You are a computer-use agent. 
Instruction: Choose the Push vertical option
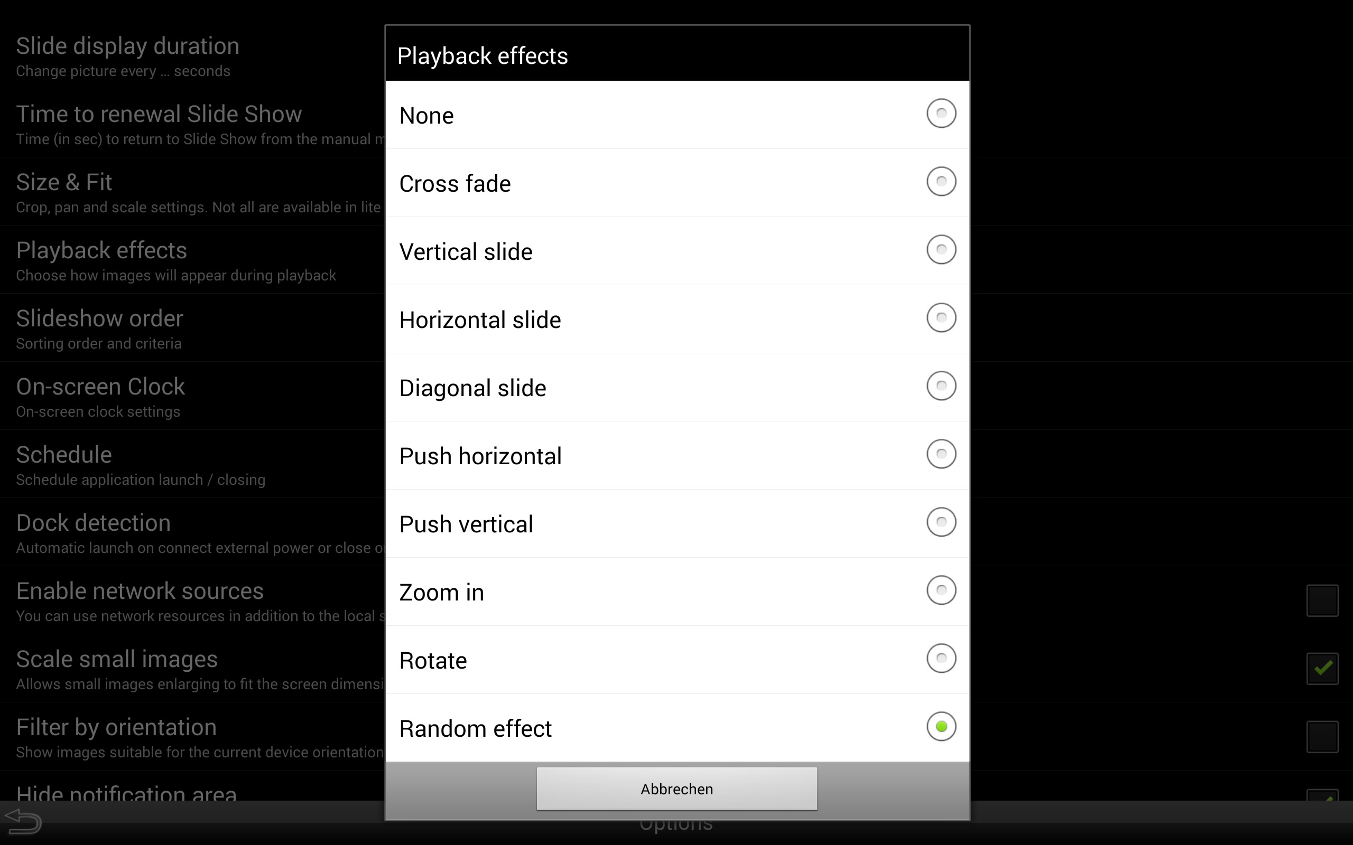[941, 522]
